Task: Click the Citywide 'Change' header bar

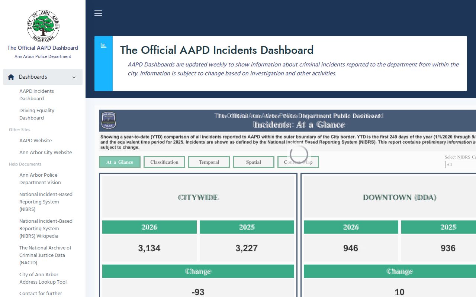Action: tap(198, 271)
